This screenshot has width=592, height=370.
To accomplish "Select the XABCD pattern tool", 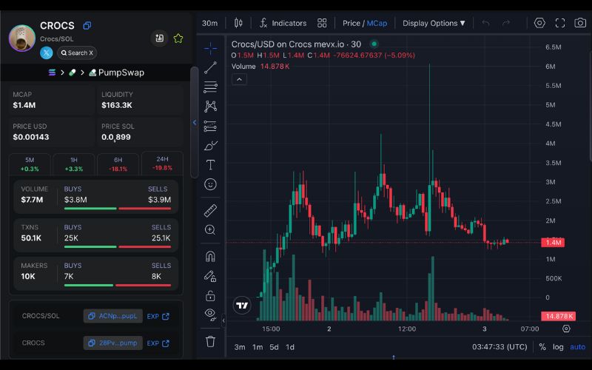I will pyautogui.click(x=210, y=107).
